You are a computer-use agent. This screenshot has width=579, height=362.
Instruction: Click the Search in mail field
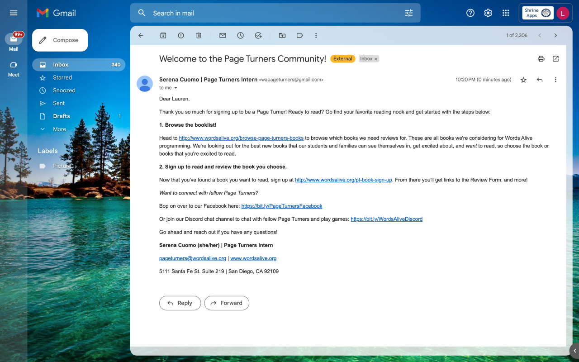coord(275,13)
